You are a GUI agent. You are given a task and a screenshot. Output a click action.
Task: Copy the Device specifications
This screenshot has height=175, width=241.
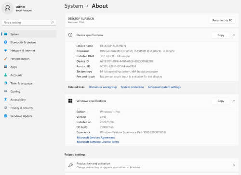[x=221, y=35]
